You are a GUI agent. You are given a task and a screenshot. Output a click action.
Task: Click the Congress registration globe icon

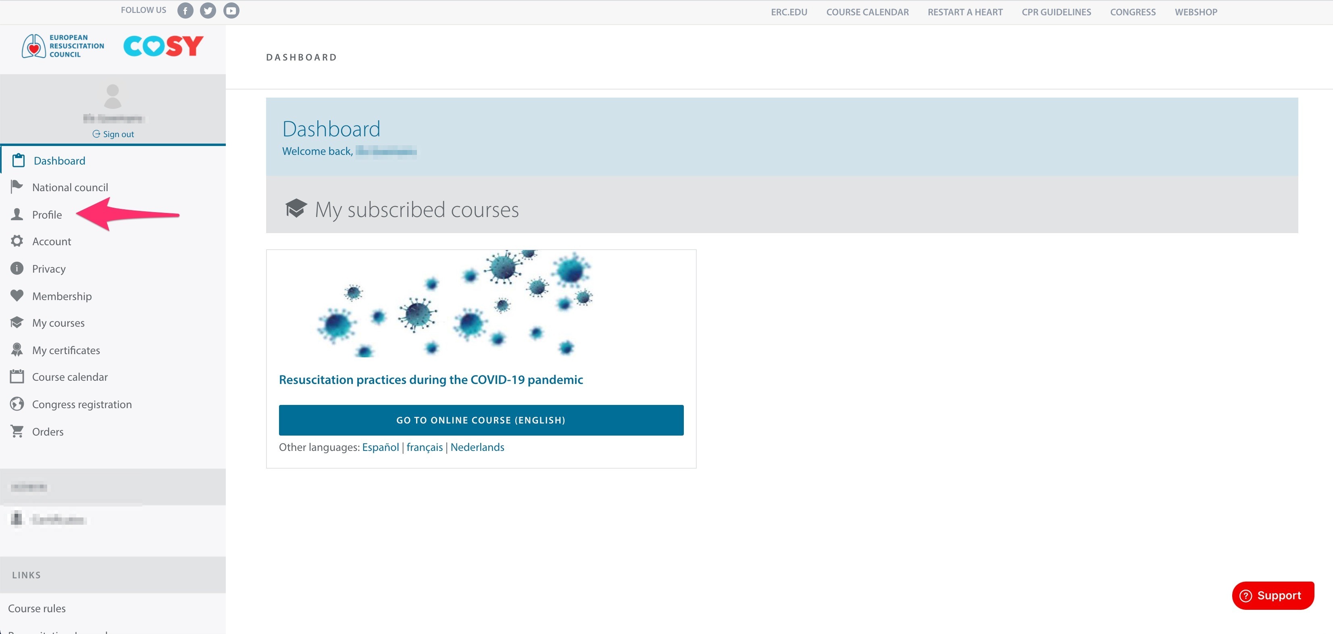(x=17, y=404)
